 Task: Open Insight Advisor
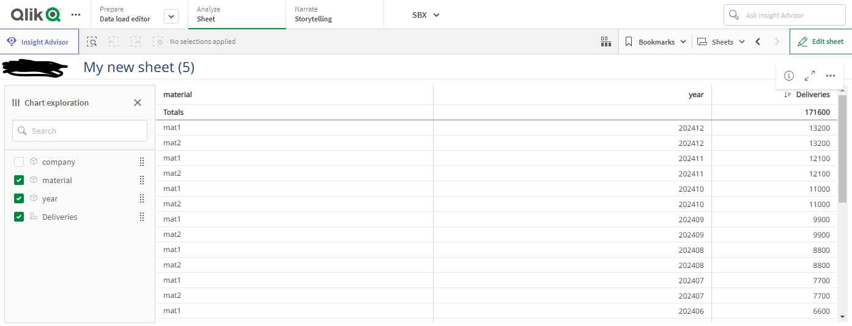pyautogui.click(x=39, y=42)
